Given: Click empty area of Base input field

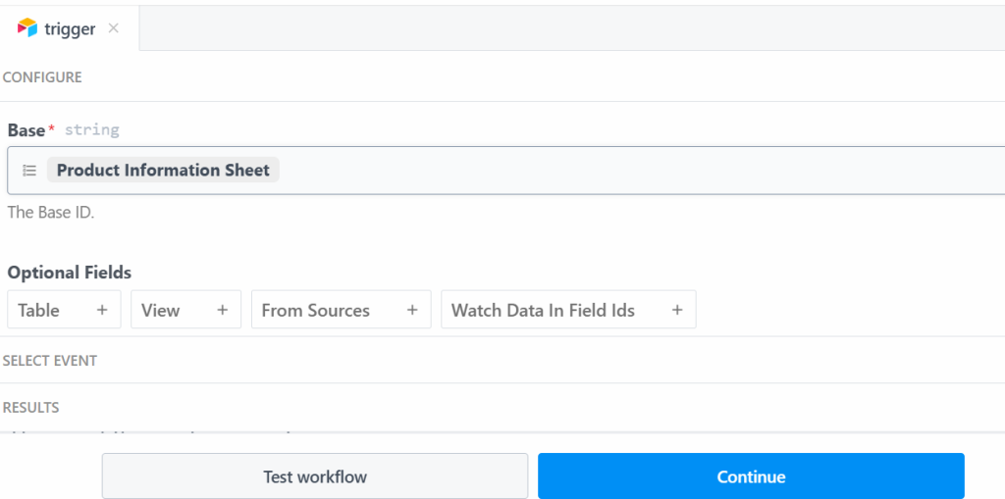Looking at the screenshot, I should point(638,171).
